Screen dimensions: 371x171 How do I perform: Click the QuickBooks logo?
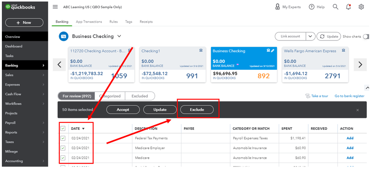pyautogui.click(x=20, y=7)
